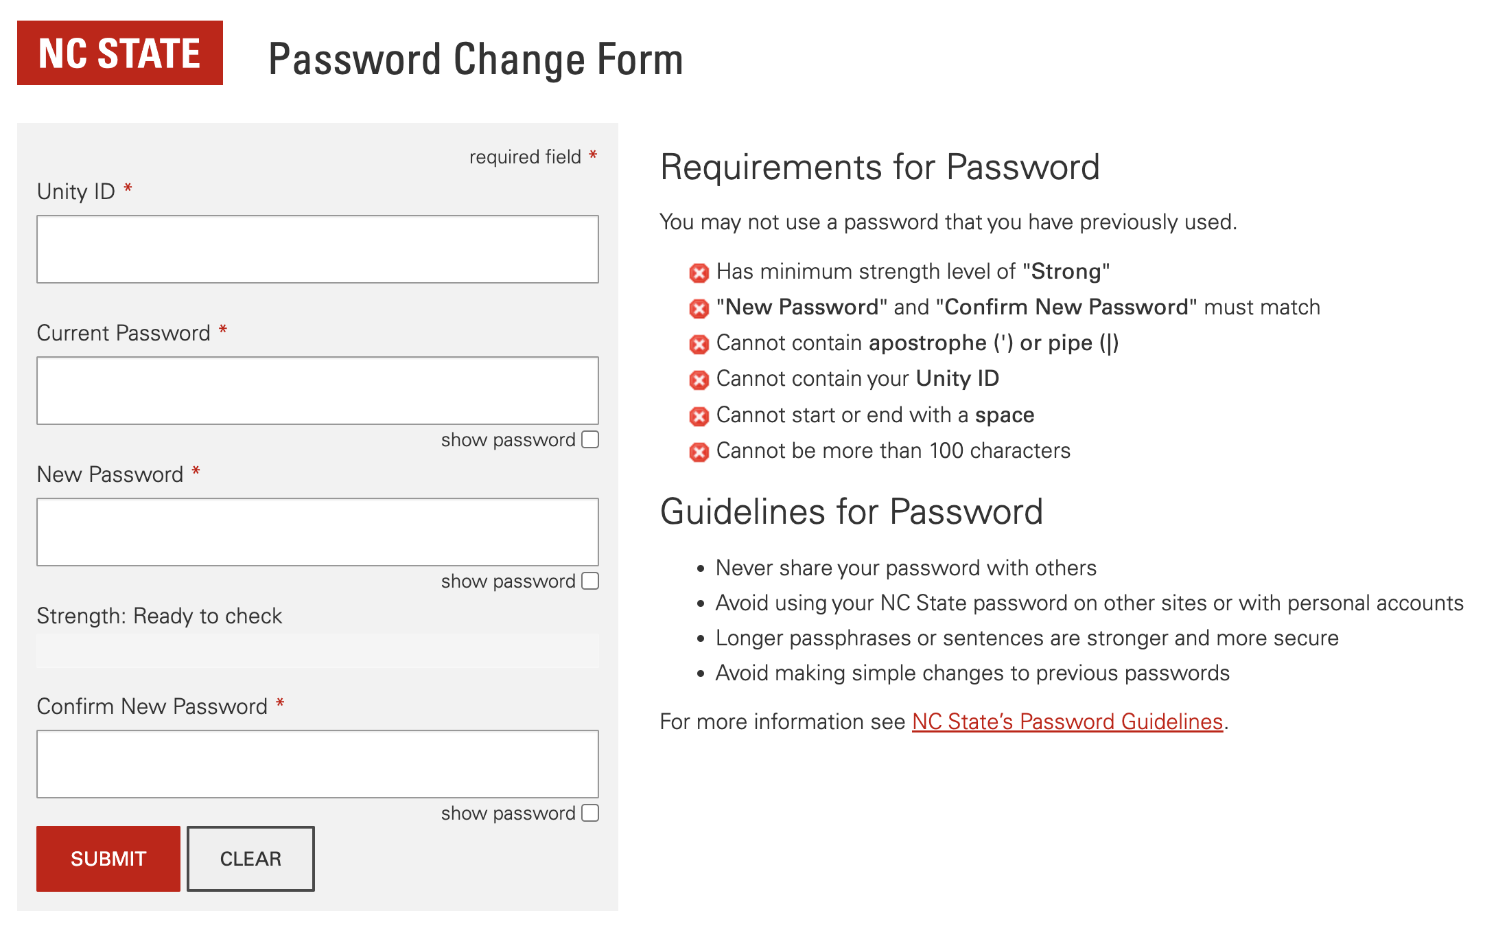Click the Requirements for Password heading
The height and width of the screenshot is (946, 1485).
pos(880,168)
